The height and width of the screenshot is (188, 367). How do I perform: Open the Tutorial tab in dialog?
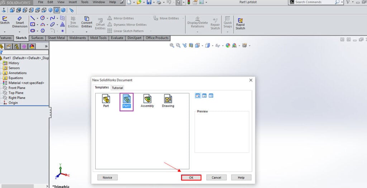coord(117,88)
